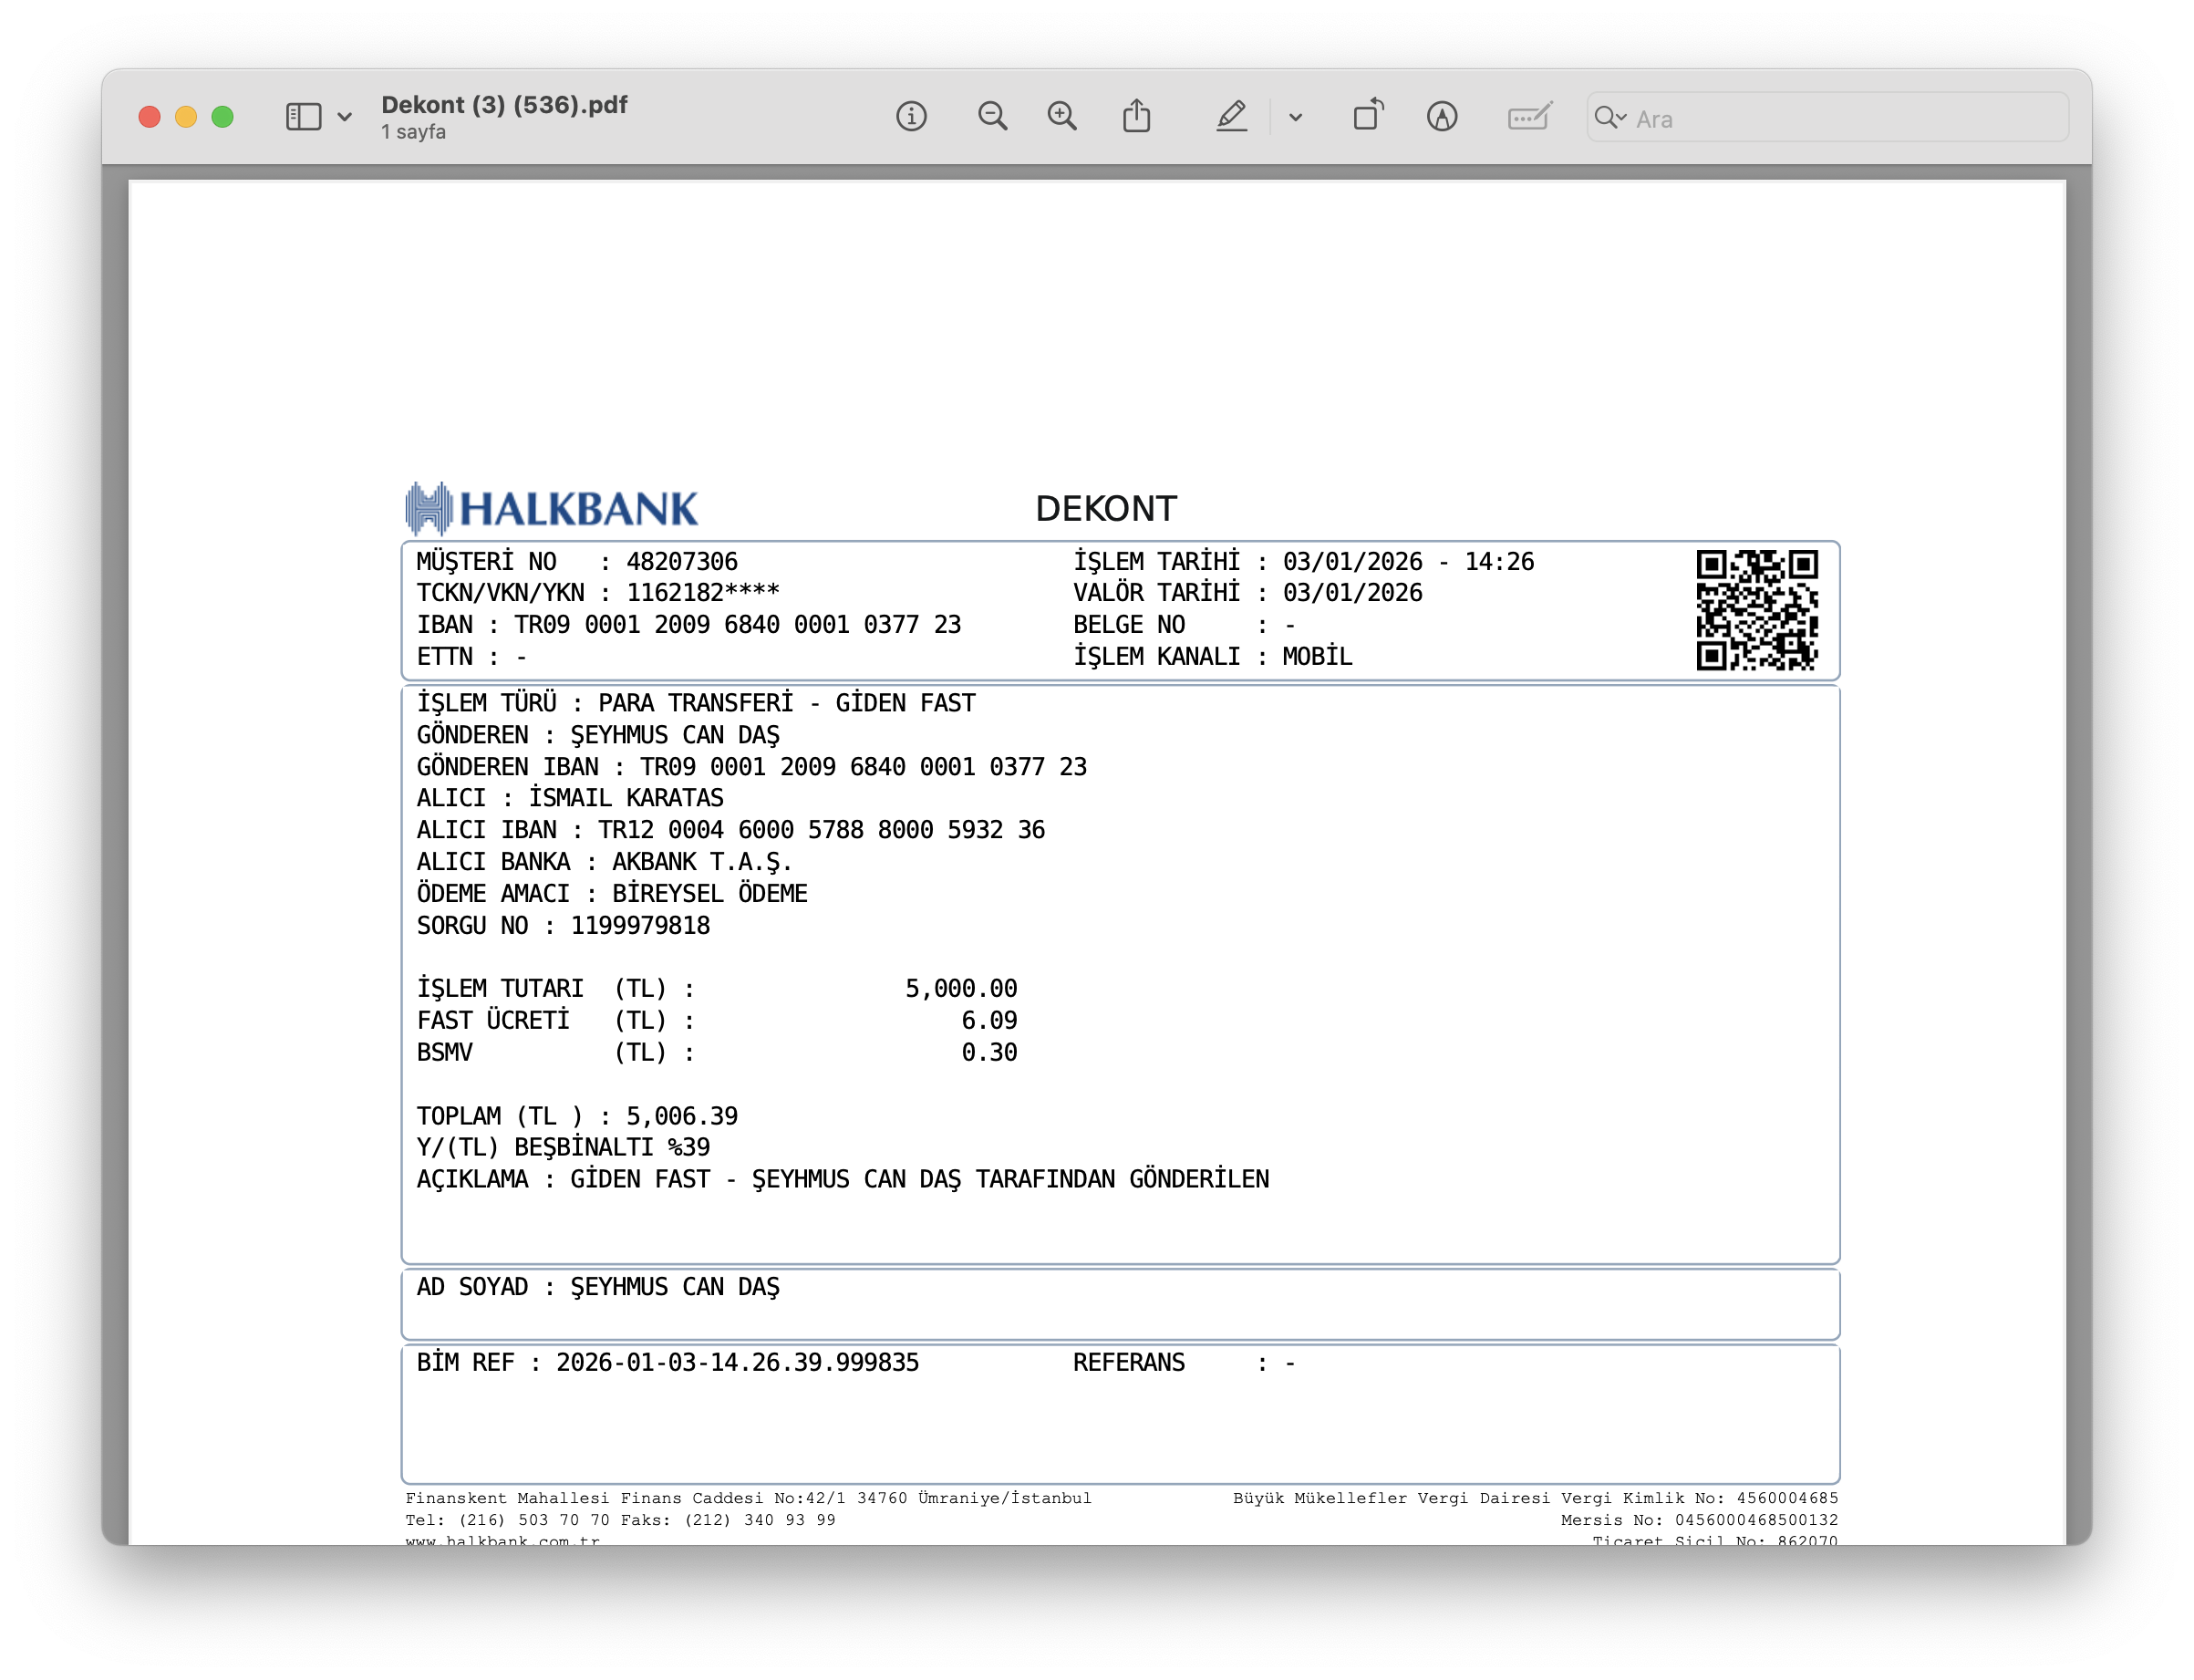2194x1680 pixels.
Task: Expand the sidebar view options chevron
Action: pos(345,117)
